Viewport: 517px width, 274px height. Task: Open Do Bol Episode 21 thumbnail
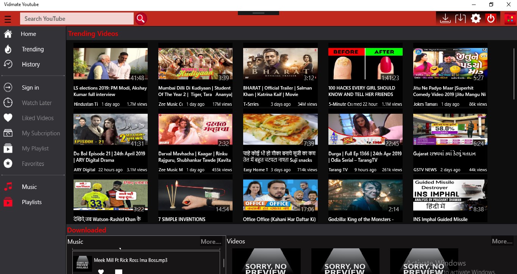(111, 129)
